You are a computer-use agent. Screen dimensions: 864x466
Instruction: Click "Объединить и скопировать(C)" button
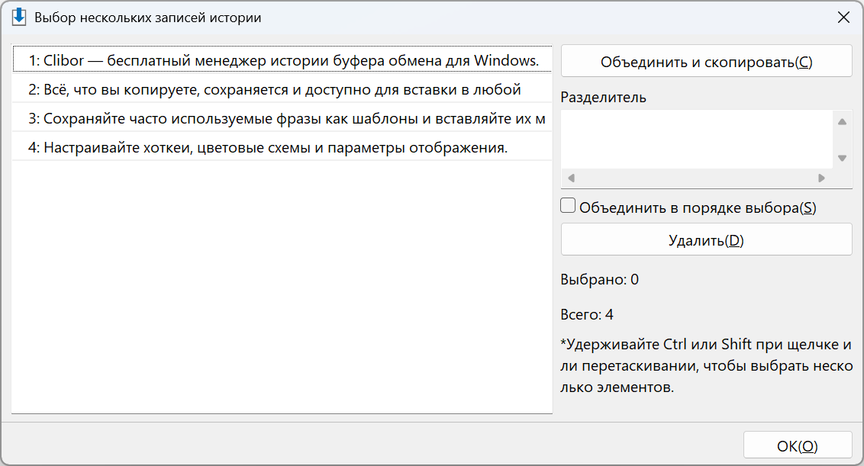pyautogui.click(x=707, y=62)
